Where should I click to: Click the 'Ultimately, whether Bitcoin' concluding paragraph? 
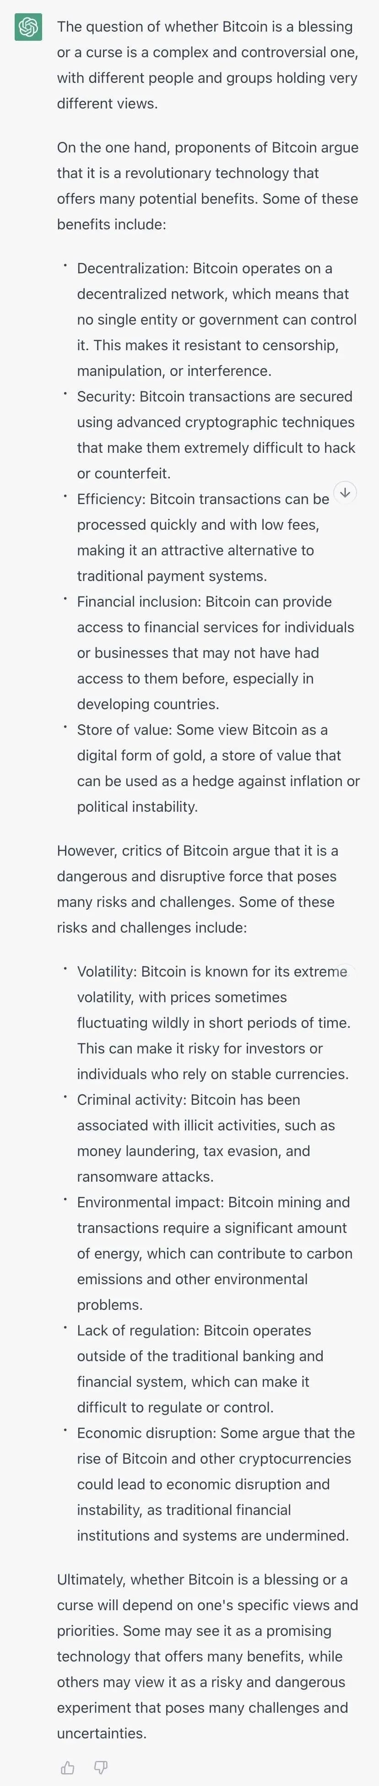point(208,1656)
